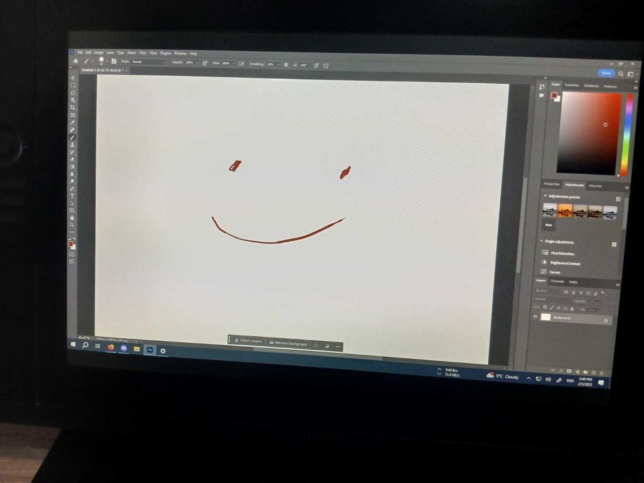The width and height of the screenshot is (644, 483).
Task: Click Remove background in contextual bar
Action: [x=289, y=344]
